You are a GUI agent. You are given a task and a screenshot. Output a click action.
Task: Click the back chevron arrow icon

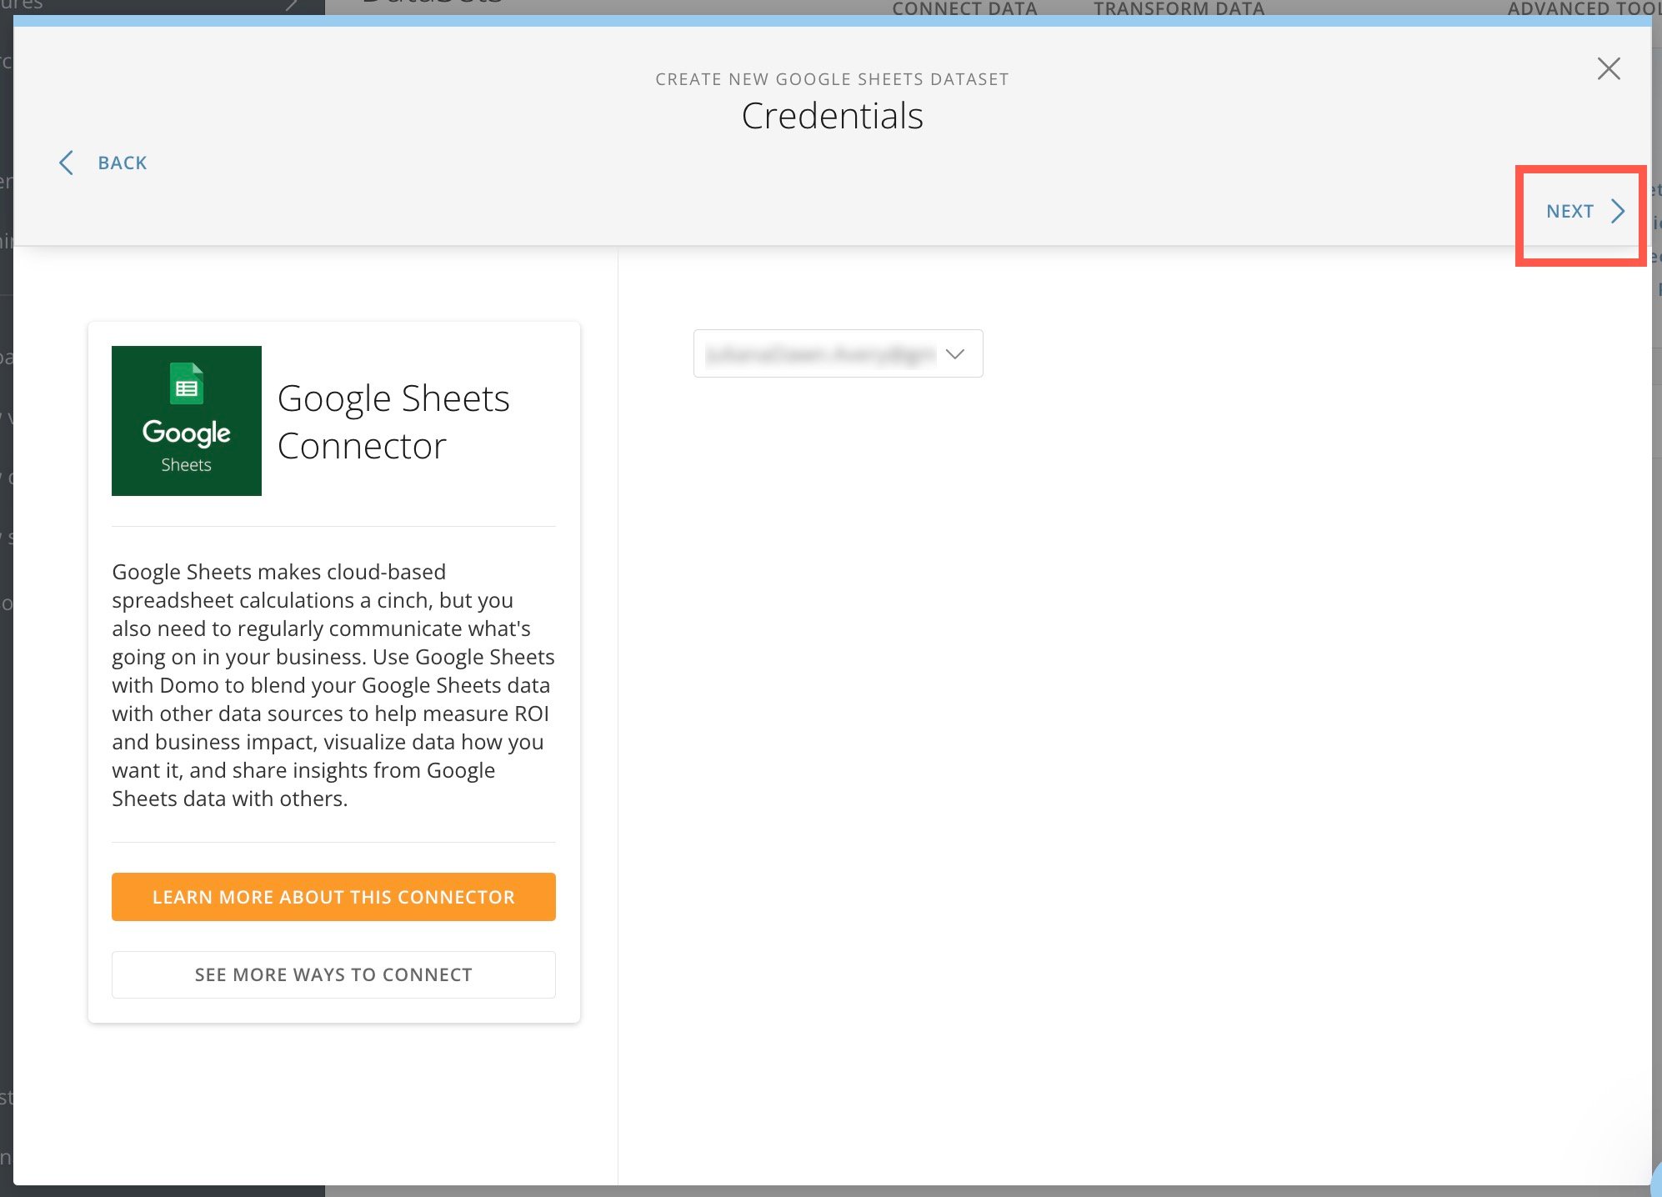click(67, 163)
